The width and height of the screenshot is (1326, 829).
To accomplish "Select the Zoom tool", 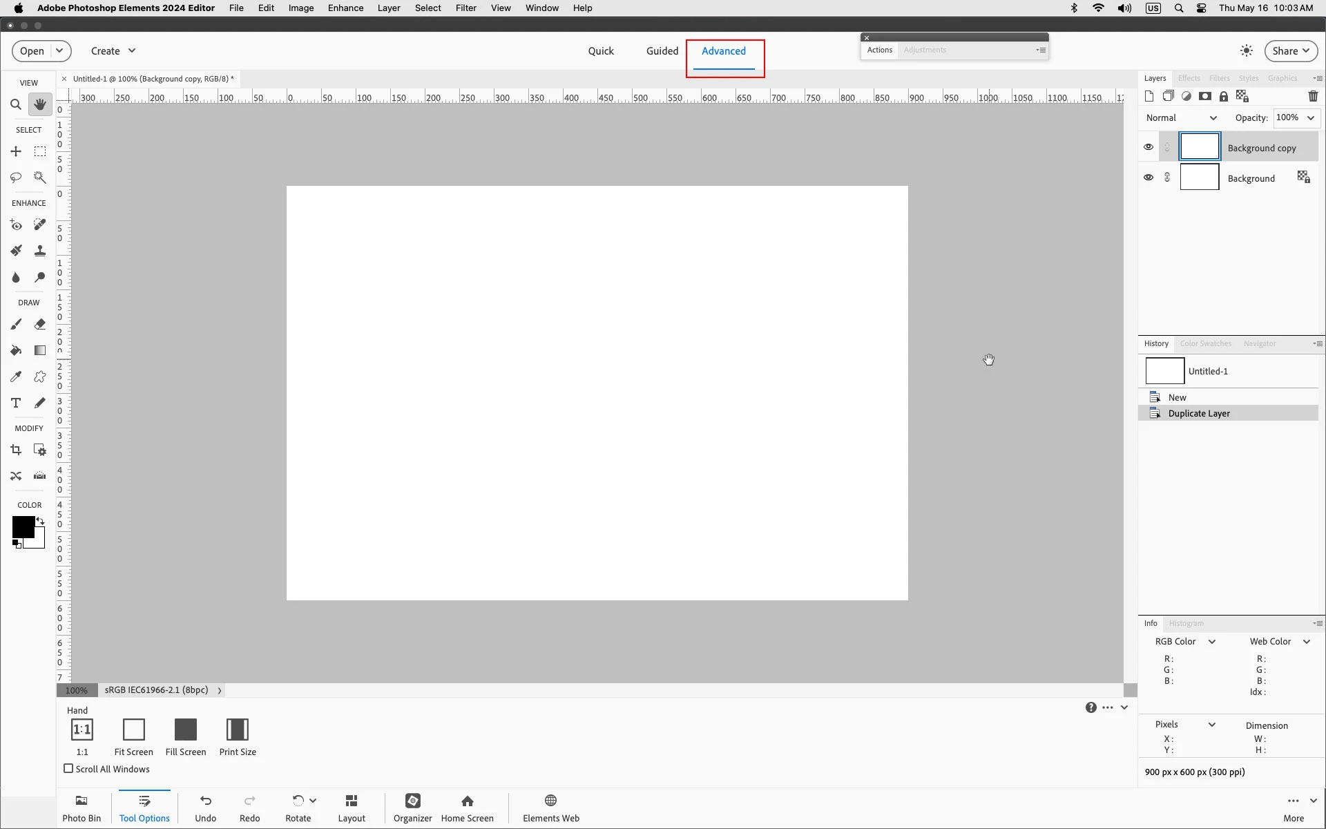I will click(15, 104).
